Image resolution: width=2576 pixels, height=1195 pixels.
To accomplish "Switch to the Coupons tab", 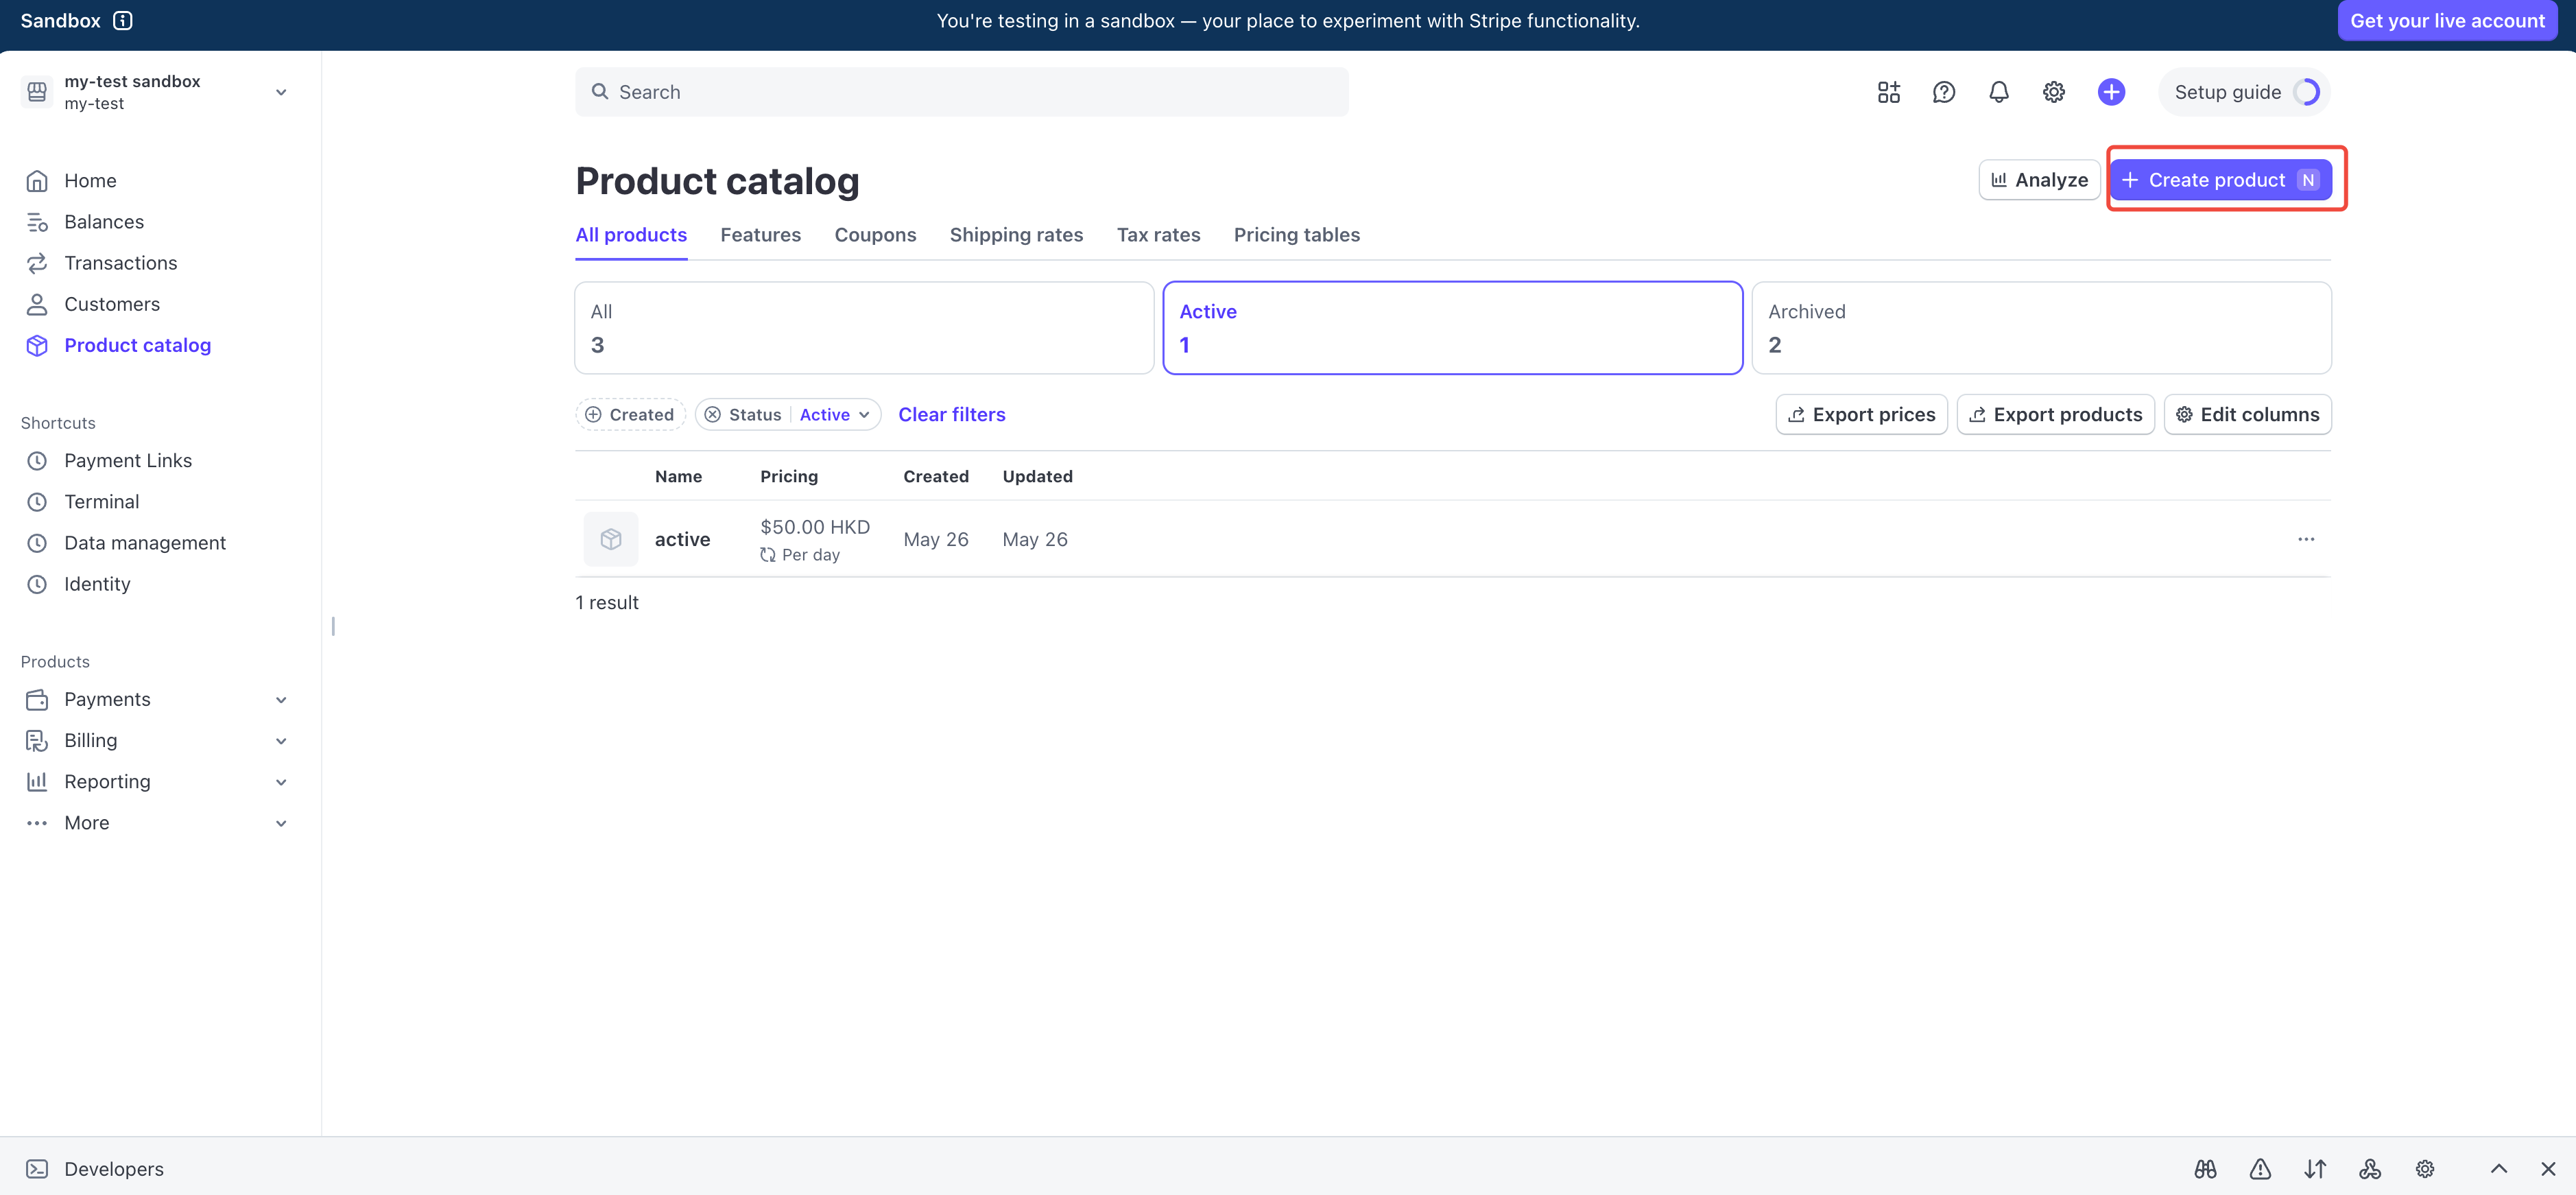I will click(875, 235).
